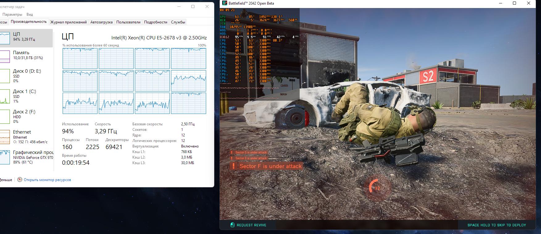Click the Sector F is under attack alert
The height and width of the screenshot is (234, 541).
[266, 166]
